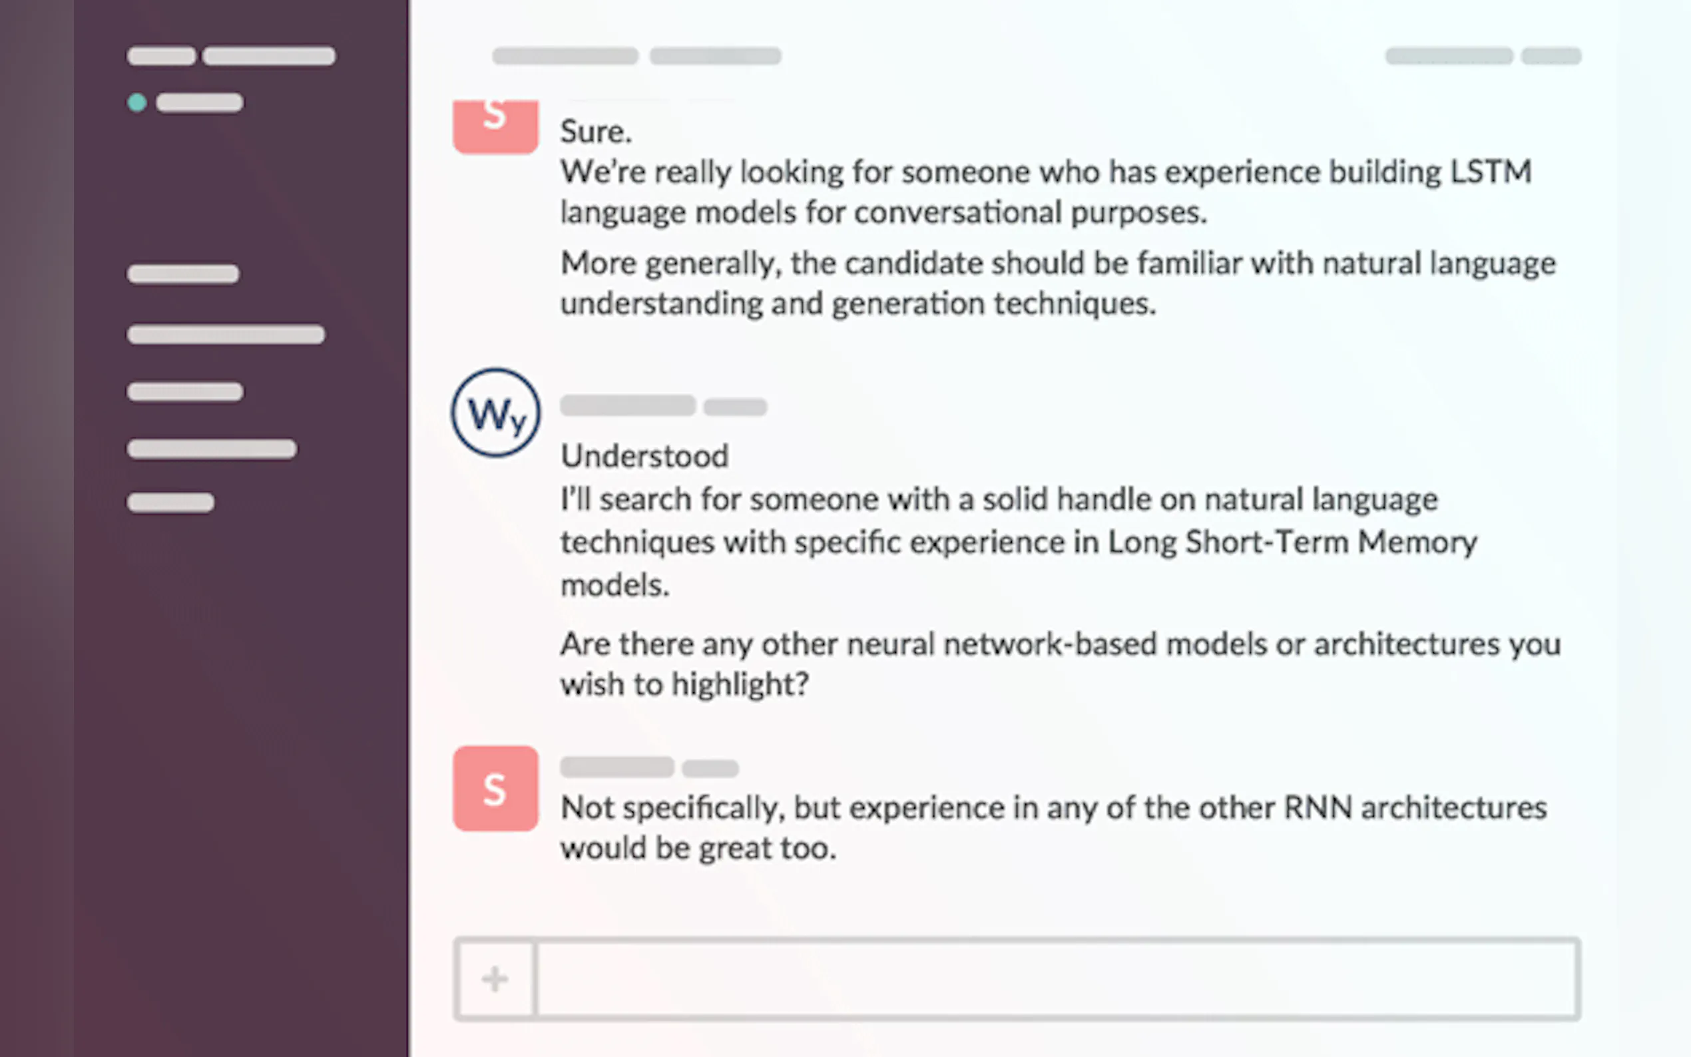Select the topmost channel item in sidebar list

[183, 274]
